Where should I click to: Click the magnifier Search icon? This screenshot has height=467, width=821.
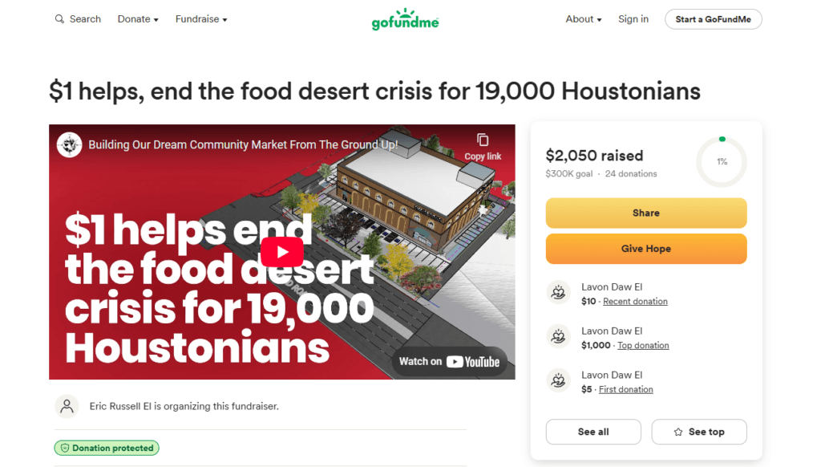[59, 19]
